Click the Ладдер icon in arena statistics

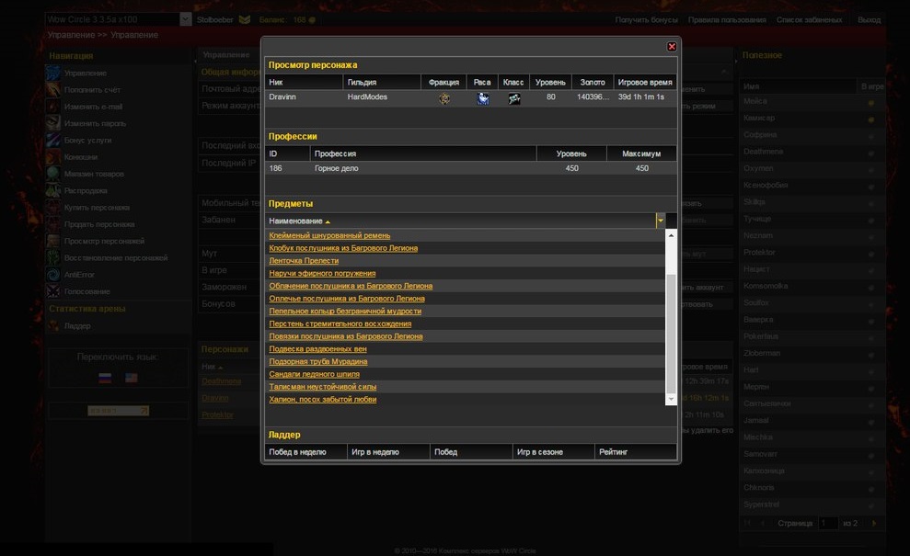tap(54, 326)
